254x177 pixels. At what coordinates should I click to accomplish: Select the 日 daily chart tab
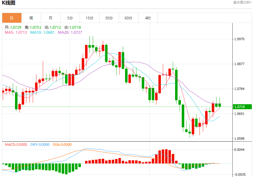(x=12, y=18)
